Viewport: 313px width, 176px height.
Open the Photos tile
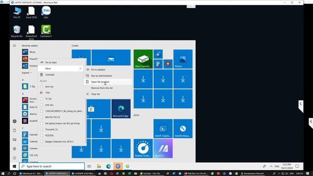click(x=183, y=59)
